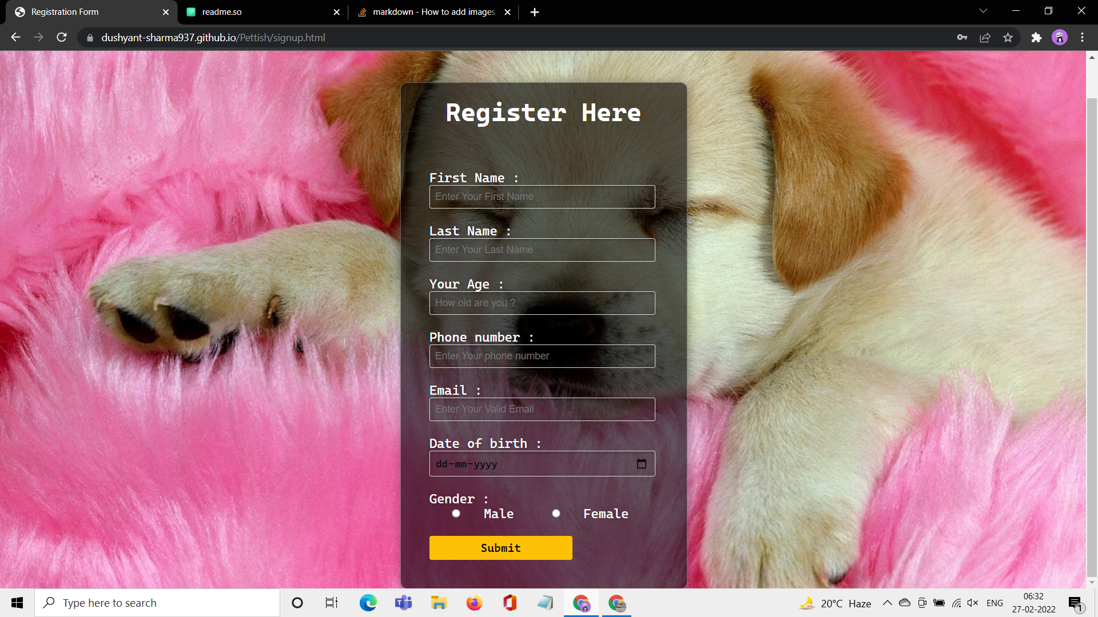Launch Firefox from the taskbar
The image size is (1098, 617).
coord(474,603)
